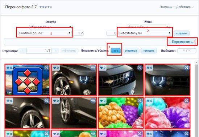Click the Выбрано counter field
This screenshot has width=199, height=137.
click(187, 51)
